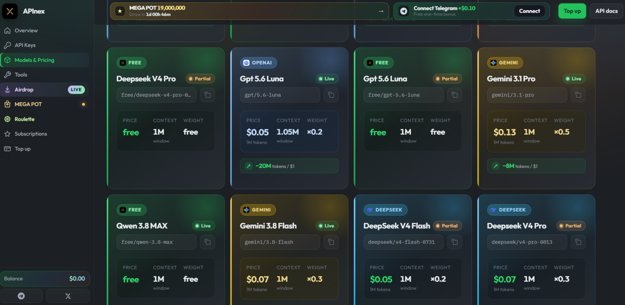Select the free/gpt-5.6-luna model ID field

[x=403, y=95]
